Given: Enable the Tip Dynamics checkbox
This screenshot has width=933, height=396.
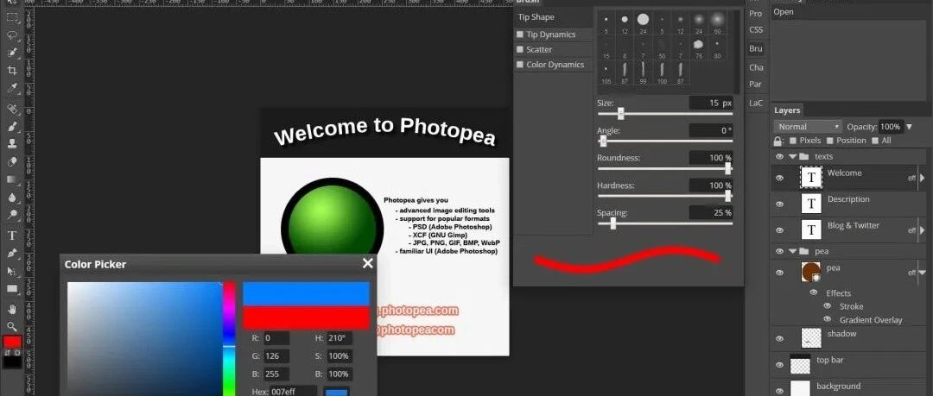Looking at the screenshot, I should 520,35.
